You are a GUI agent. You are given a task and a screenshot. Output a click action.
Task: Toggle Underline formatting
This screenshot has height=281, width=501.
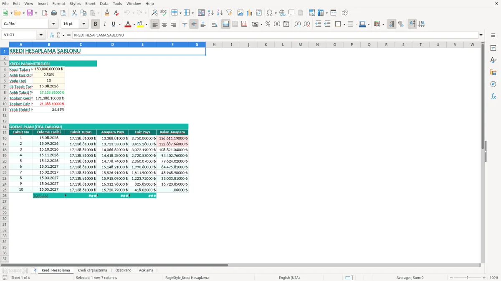point(113,24)
